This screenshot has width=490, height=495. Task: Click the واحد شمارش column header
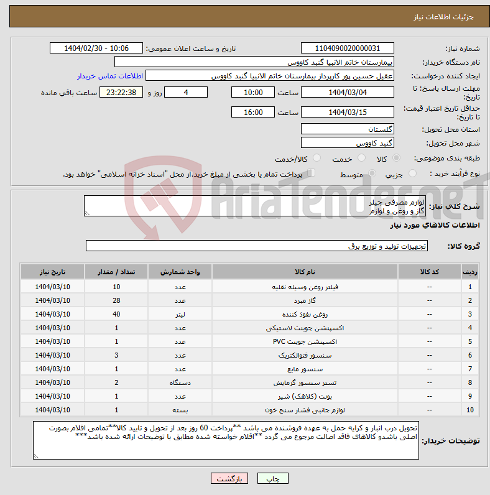point(180,272)
